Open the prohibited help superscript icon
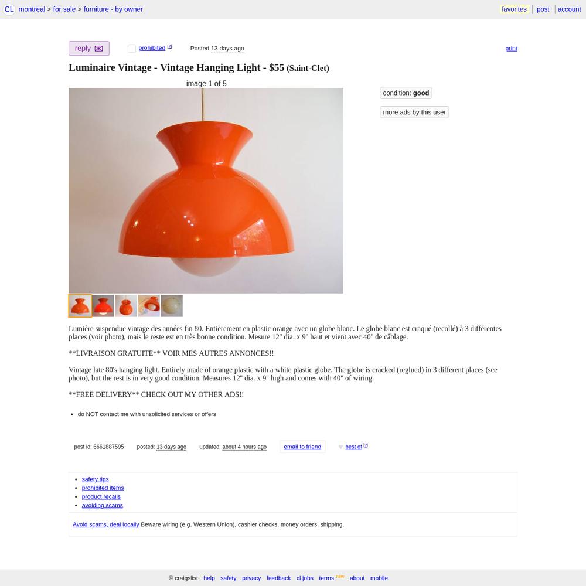586x586 pixels. pos(169,47)
